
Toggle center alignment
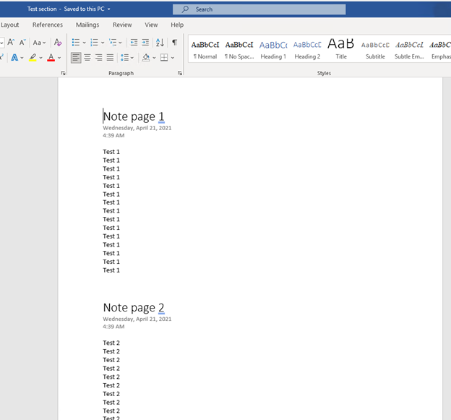point(87,58)
